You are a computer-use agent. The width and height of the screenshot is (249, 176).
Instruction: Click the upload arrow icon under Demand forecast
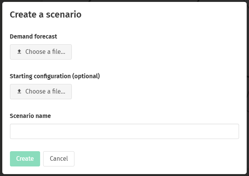coord(19,52)
